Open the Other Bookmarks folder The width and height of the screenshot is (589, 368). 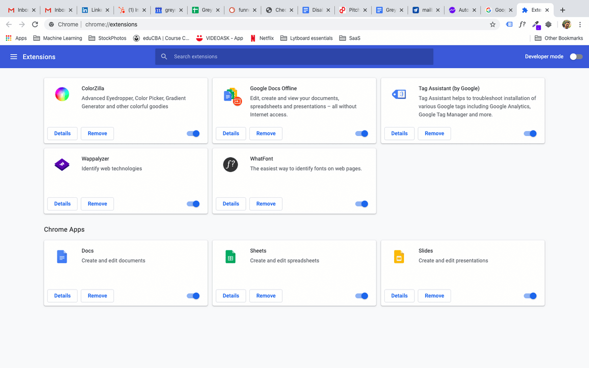coord(559,38)
